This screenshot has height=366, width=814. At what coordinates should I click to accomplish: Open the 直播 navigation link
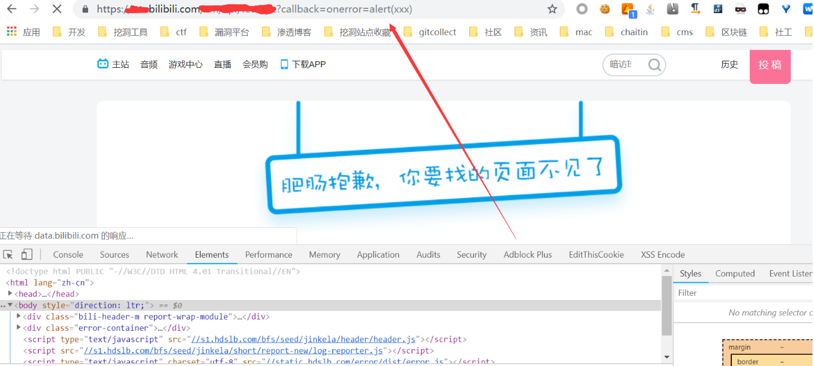click(223, 64)
